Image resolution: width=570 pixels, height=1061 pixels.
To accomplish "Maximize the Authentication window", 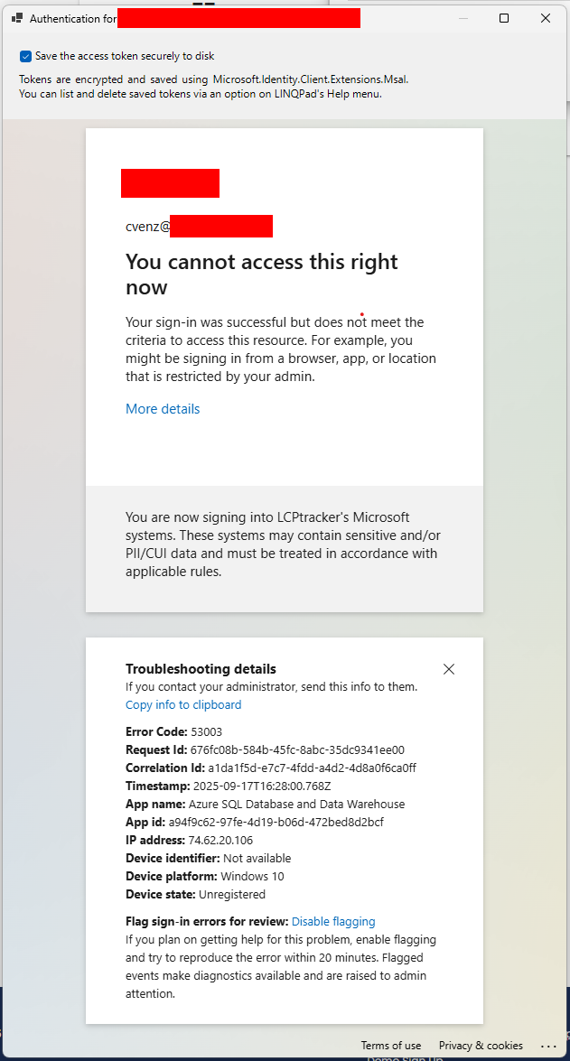I will [504, 19].
